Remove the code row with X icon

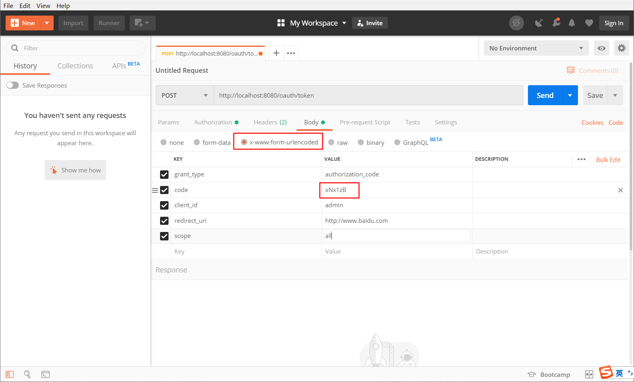(x=620, y=190)
